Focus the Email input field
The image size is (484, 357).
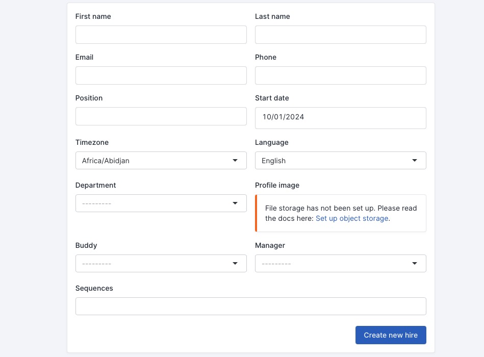point(161,75)
